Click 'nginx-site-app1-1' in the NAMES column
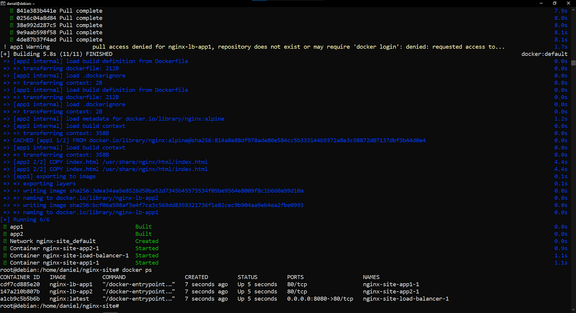 (391, 284)
